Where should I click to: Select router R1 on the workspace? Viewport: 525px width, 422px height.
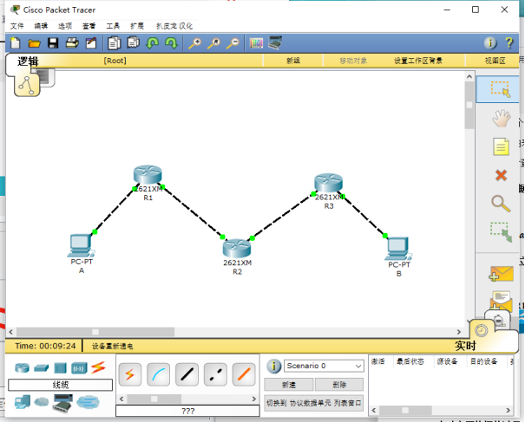(x=148, y=175)
